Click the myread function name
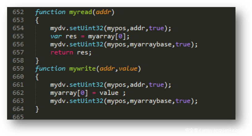252x136 pixels. coord(80,12)
